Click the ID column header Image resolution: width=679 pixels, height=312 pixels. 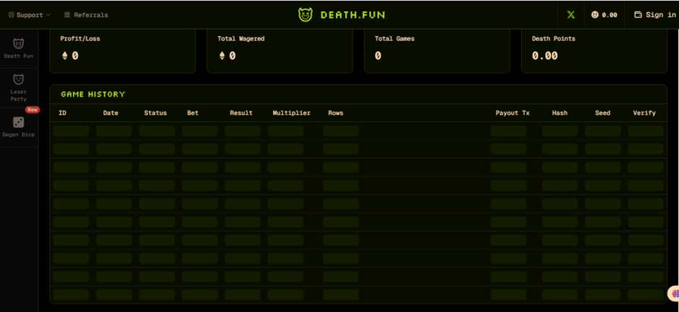pyautogui.click(x=62, y=113)
